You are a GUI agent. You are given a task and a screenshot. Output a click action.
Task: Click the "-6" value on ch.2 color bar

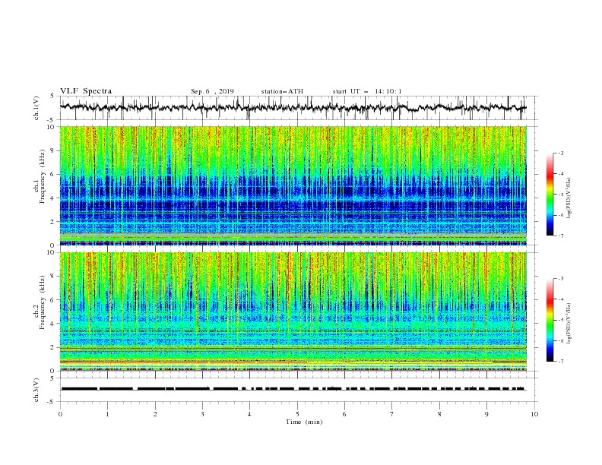point(561,340)
